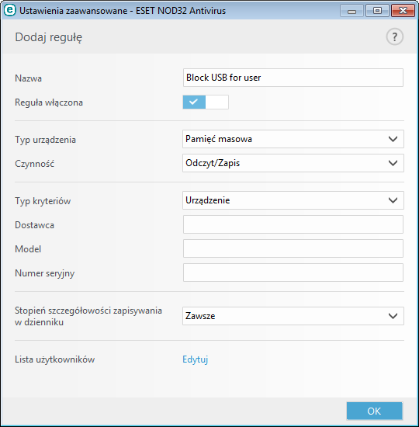
Task: Toggle the Reguła włączona switch
Action: (x=206, y=102)
